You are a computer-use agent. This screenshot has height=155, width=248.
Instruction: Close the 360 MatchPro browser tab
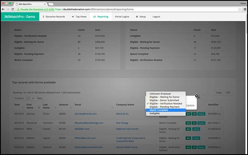[x=45, y=4]
